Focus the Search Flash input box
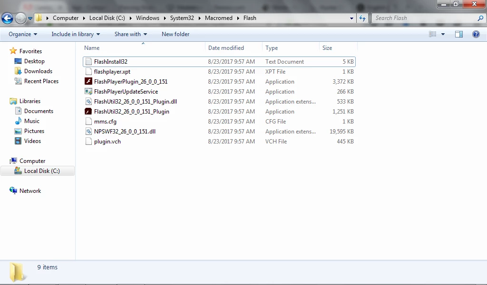 pos(425,19)
